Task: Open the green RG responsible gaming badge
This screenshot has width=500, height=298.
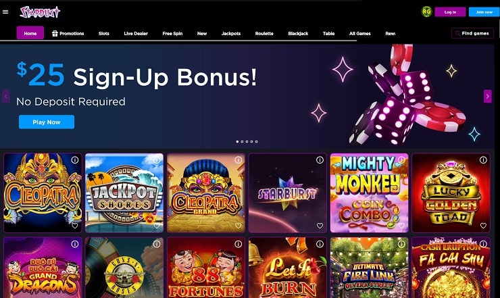Action: tap(426, 12)
